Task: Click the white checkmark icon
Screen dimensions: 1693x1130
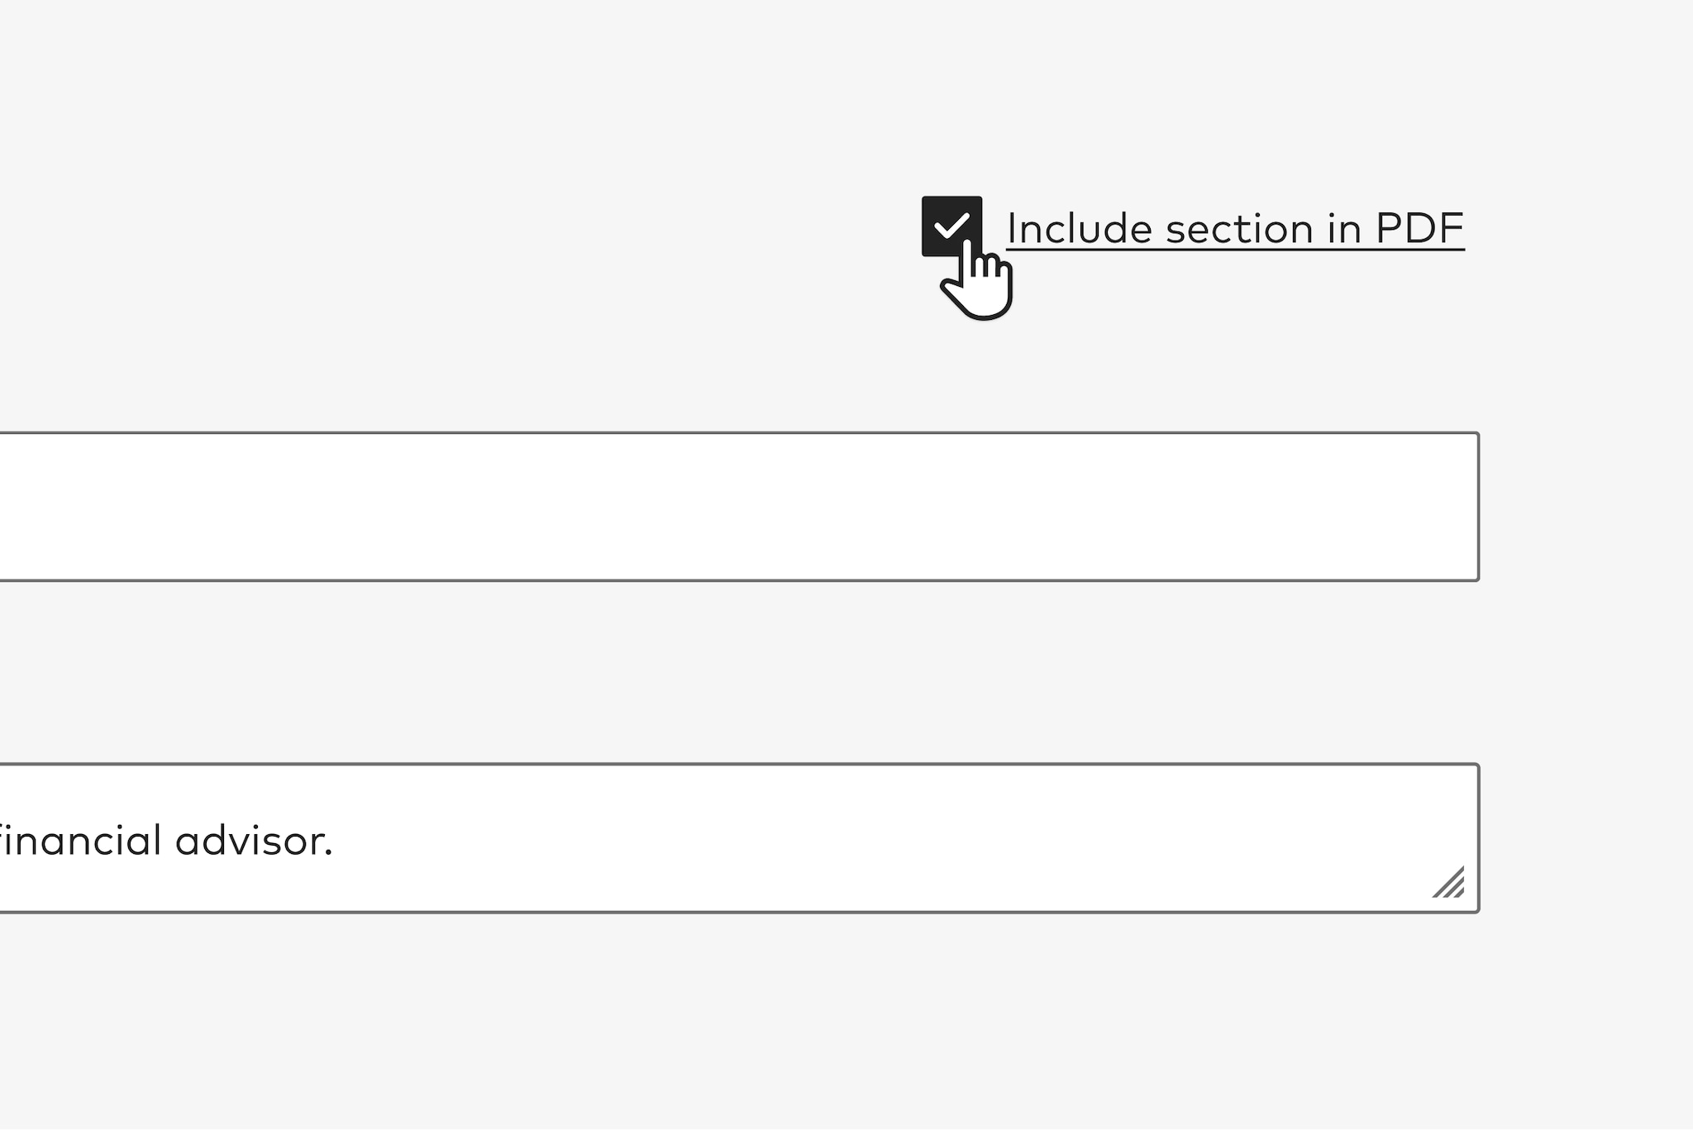Action: 951,225
